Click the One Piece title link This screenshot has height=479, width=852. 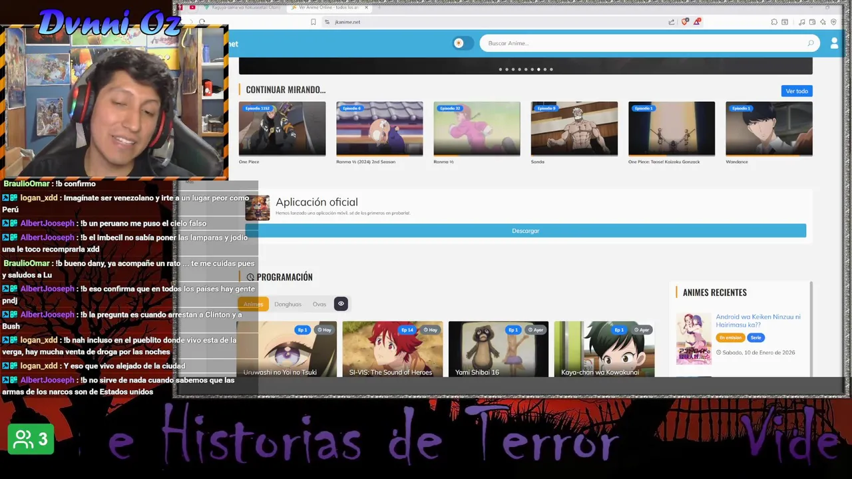click(x=249, y=162)
